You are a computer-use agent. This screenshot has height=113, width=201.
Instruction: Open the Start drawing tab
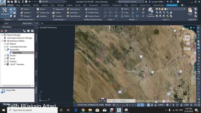click(x=6, y=23)
